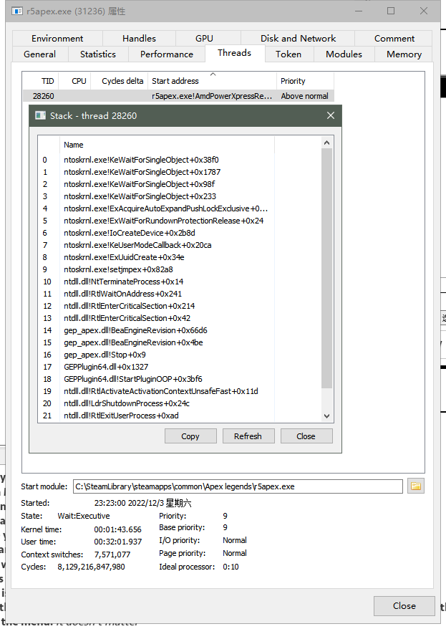Screen dimensions: 446x629
Task: Select the Threads tab
Action: pyautogui.click(x=234, y=53)
